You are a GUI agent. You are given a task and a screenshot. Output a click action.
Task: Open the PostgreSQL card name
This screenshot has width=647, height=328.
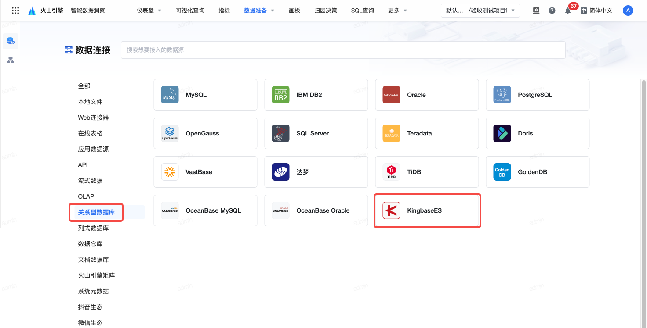pyautogui.click(x=535, y=95)
